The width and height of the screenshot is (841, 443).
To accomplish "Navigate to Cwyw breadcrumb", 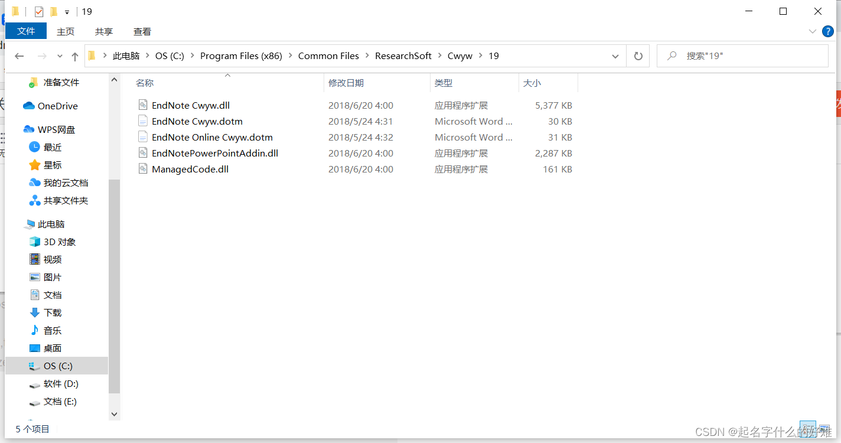I will pyautogui.click(x=460, y=56).
